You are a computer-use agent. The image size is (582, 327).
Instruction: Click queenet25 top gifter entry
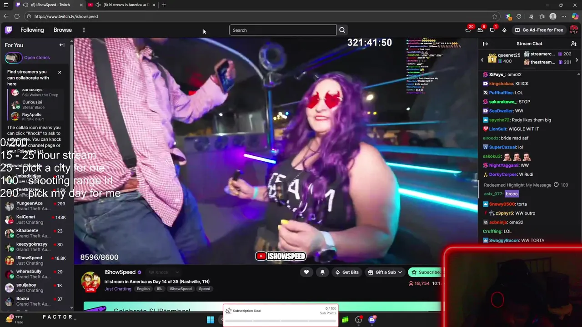(503, 58)
